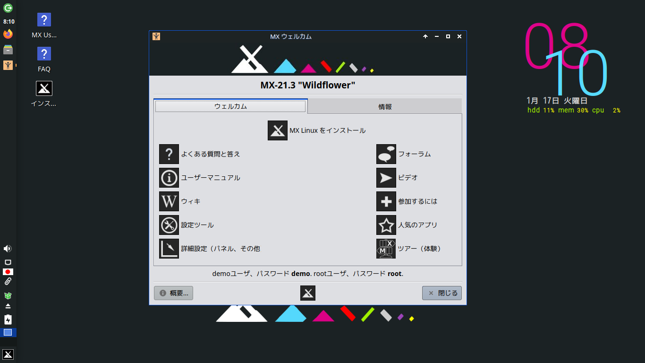Click the display tray icon in the panel
The image size is (645, 363).
click(8, 262)
